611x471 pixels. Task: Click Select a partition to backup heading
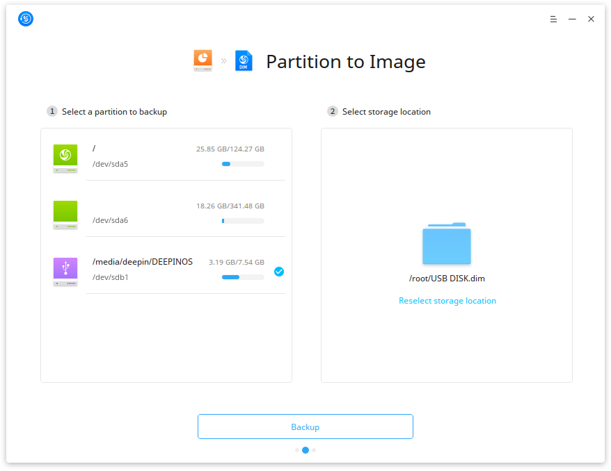pos(115,112)
